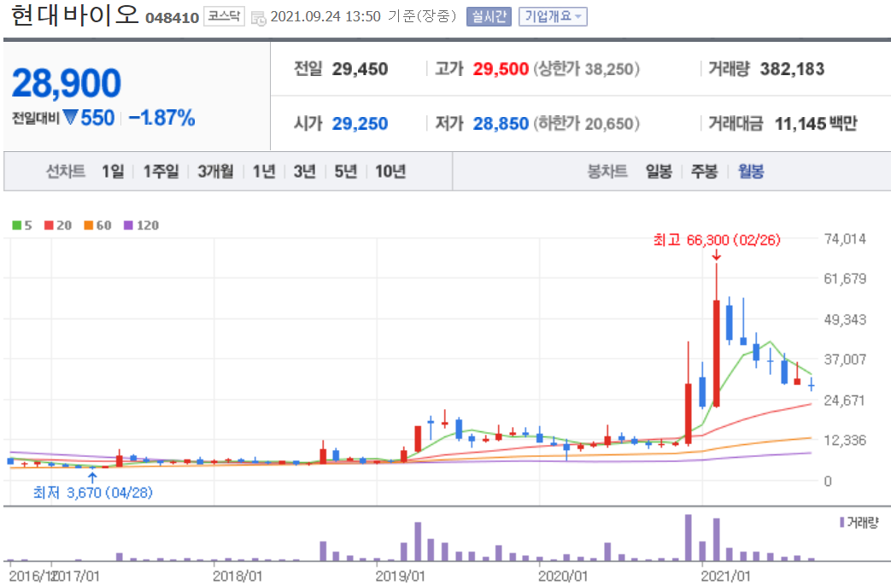Open the 기업개요 dropdown

553,16
